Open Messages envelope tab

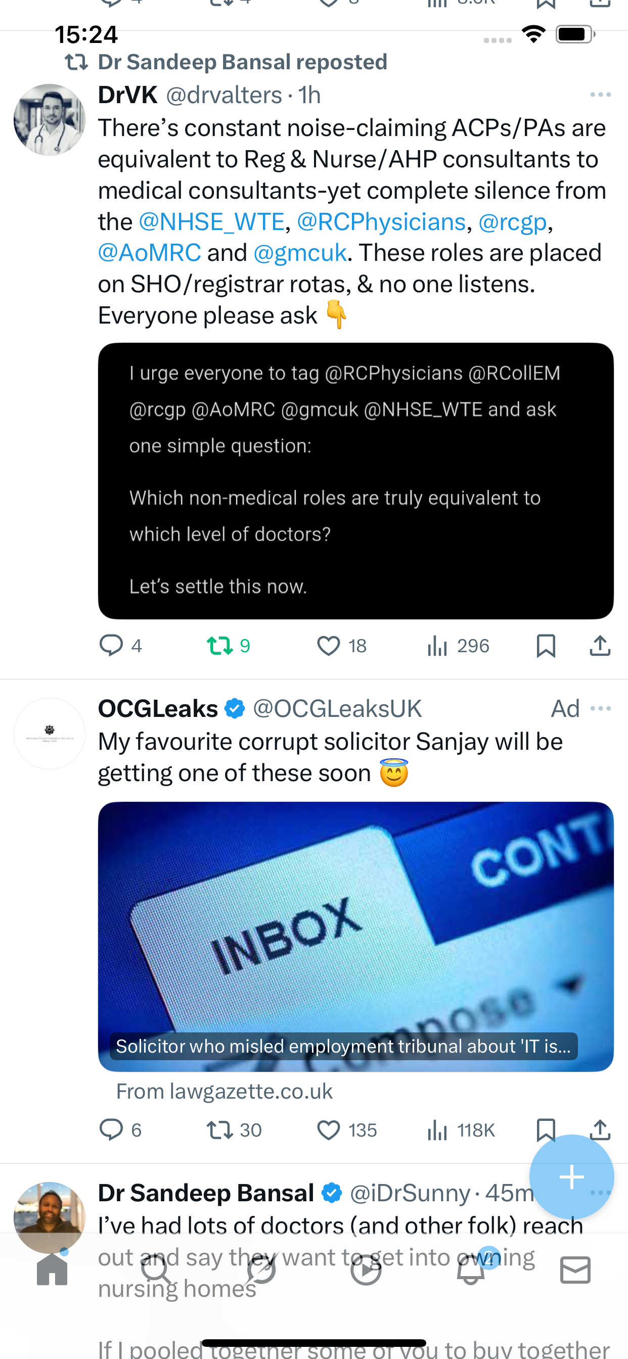point(575,1271)
